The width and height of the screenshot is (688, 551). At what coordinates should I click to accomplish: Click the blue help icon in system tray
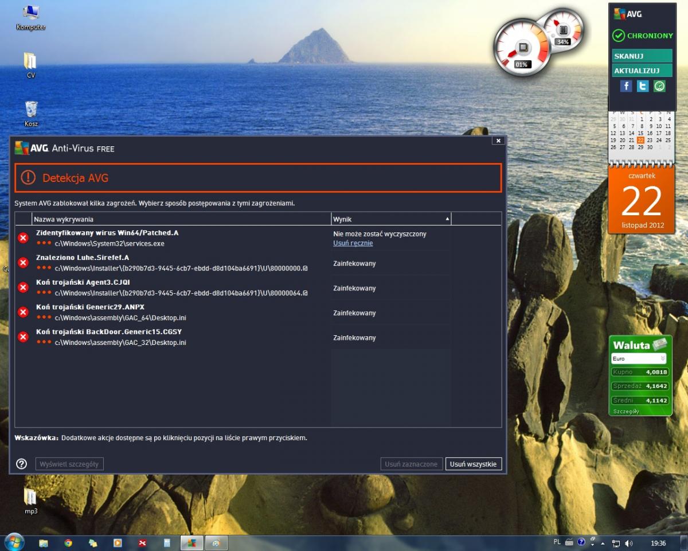581,542
